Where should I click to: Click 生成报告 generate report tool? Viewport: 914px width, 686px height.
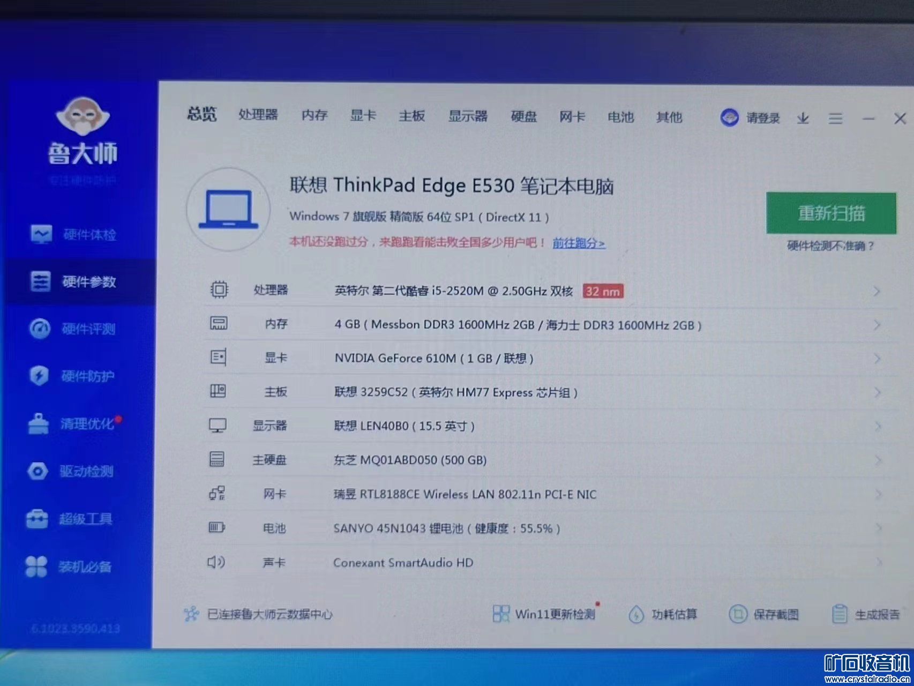pos(865,614)
